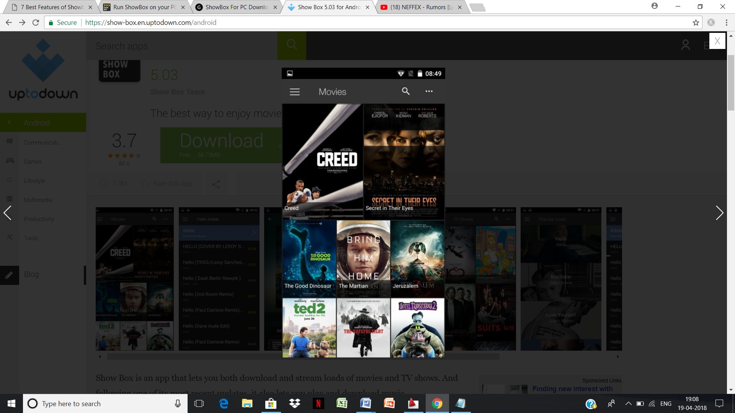Viewport: 735px width, 413px height.
Task: Open Games category in sidebar
Action: click(x=33, y=161)
